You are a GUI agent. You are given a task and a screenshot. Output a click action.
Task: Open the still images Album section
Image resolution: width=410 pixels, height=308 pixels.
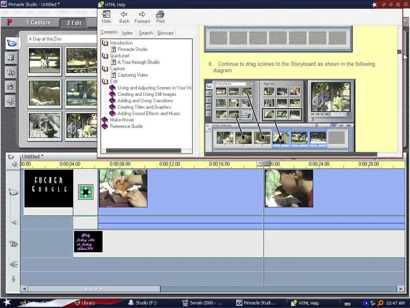tap(11, 87)
